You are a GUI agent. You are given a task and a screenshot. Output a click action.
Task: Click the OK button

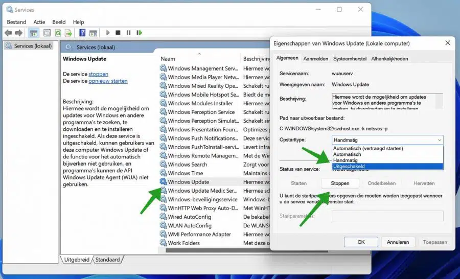point(361,242)
